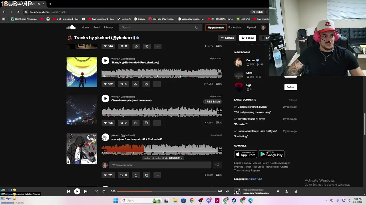This screenshot has height=205, width=366.
Task: Skip to previous track in player bar
Action: (x=69, y=191)
